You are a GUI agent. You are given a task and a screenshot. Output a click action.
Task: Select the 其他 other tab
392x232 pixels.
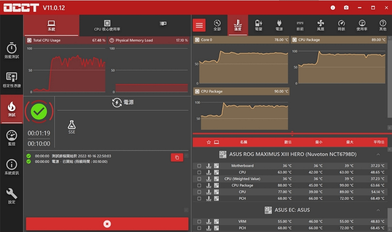[x=383, y=26]
